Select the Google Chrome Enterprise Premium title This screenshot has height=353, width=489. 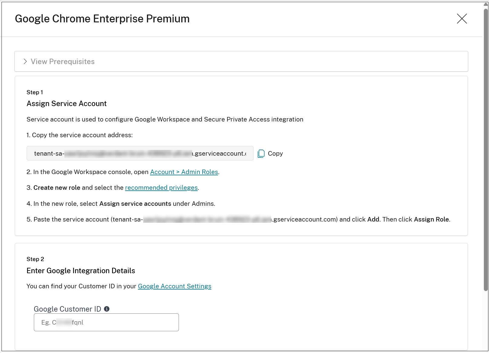102,19
